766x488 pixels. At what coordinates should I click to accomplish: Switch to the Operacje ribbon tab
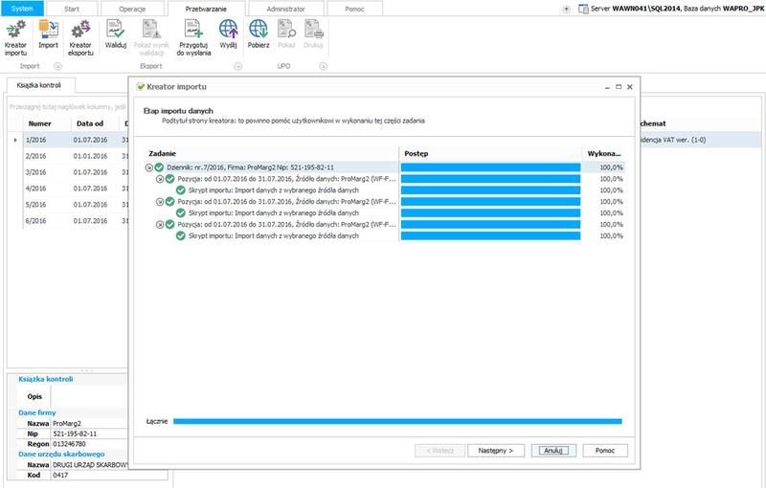click(x=132, y=9)
